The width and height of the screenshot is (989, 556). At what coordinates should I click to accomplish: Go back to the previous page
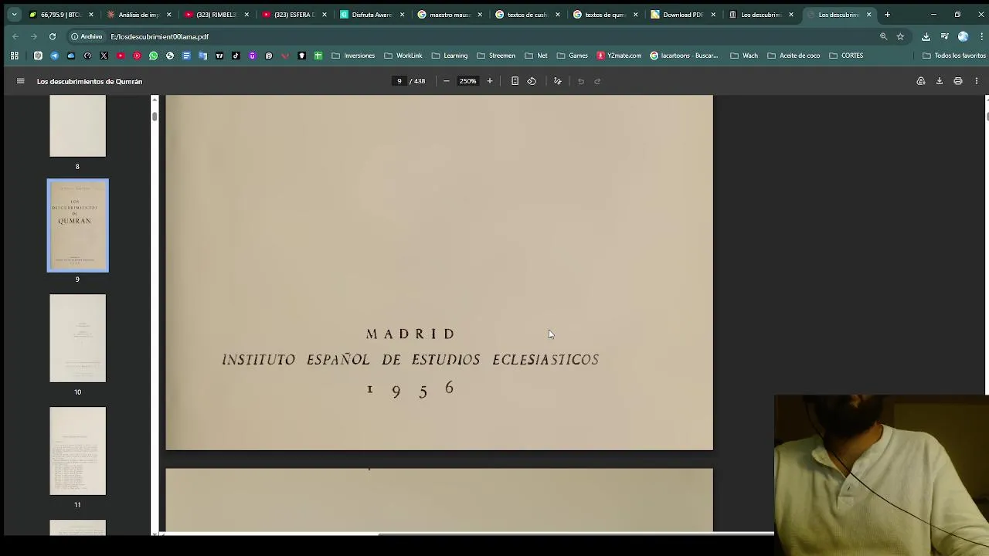point(15,36)
